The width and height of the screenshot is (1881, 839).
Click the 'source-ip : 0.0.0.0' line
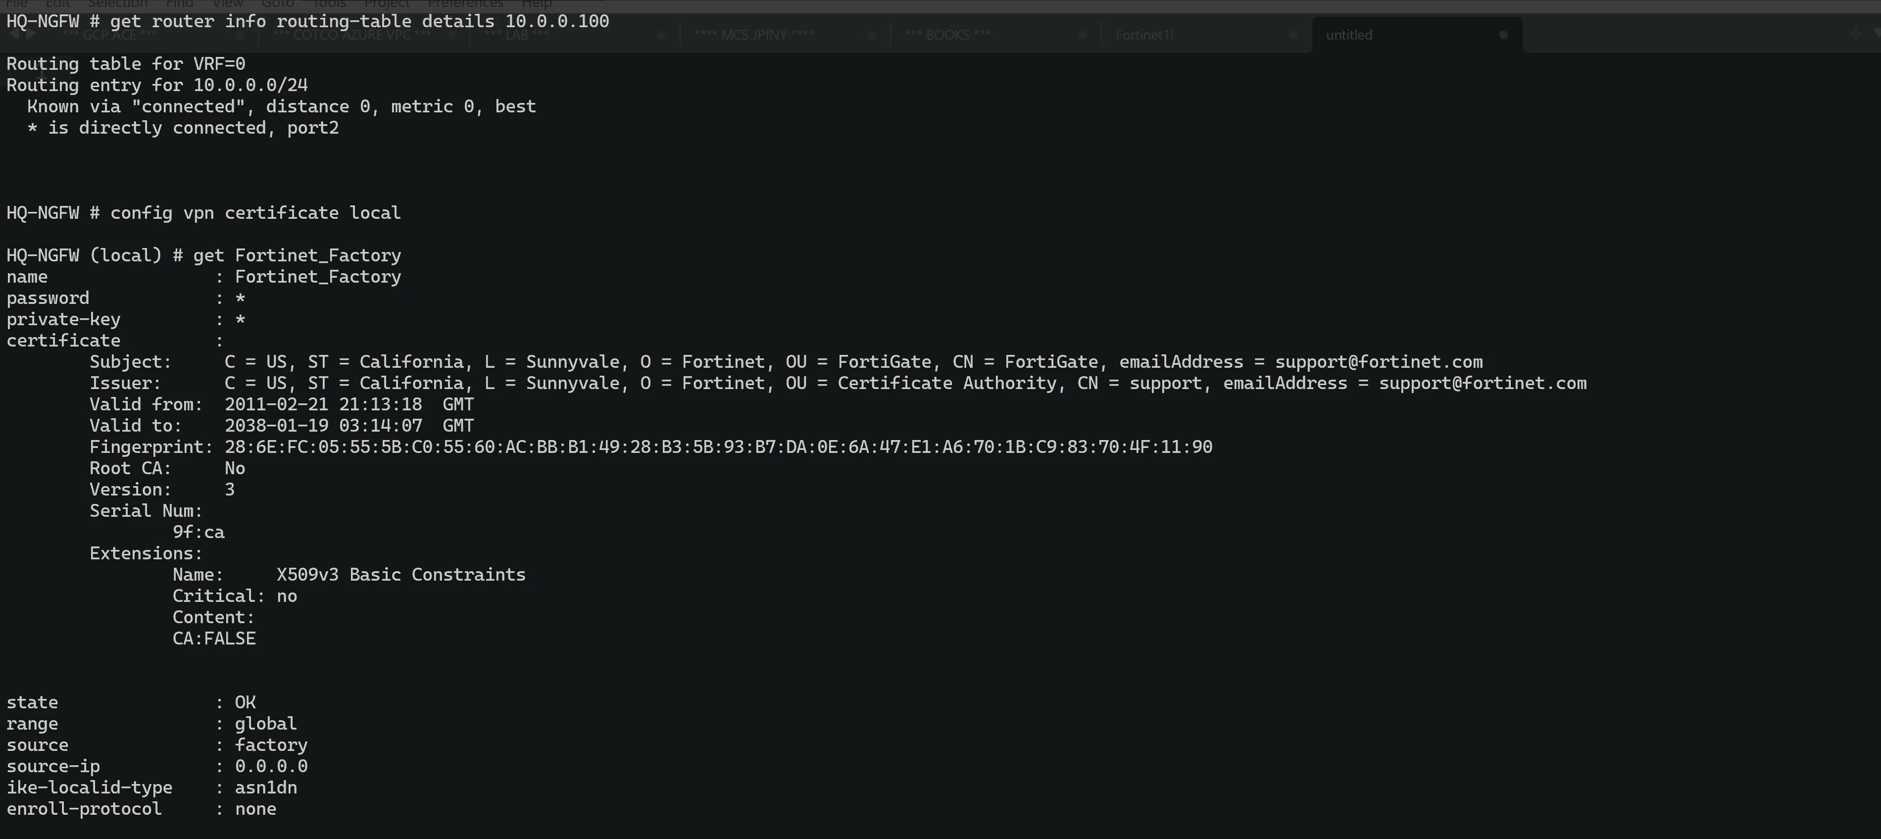click(157, 766)
